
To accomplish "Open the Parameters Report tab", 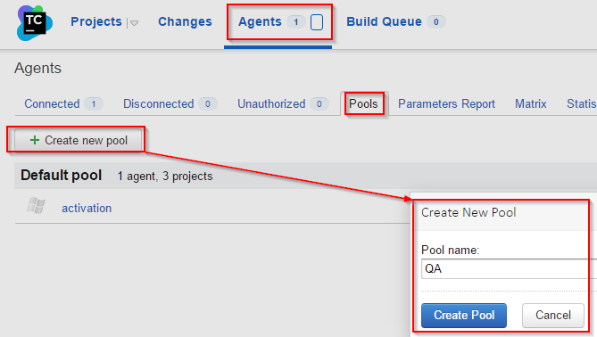I will tap(446, 103).
